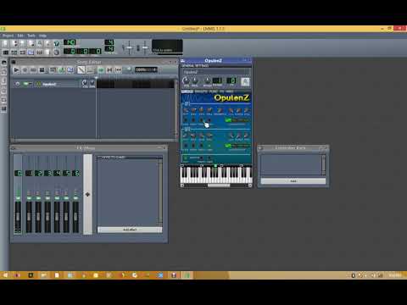Toggle loop points in Song Editor
The image size is (407, 305).
[x=109, y=69]
